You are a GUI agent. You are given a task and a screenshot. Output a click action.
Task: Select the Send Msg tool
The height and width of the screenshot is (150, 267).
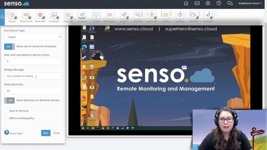click(208, 17)
